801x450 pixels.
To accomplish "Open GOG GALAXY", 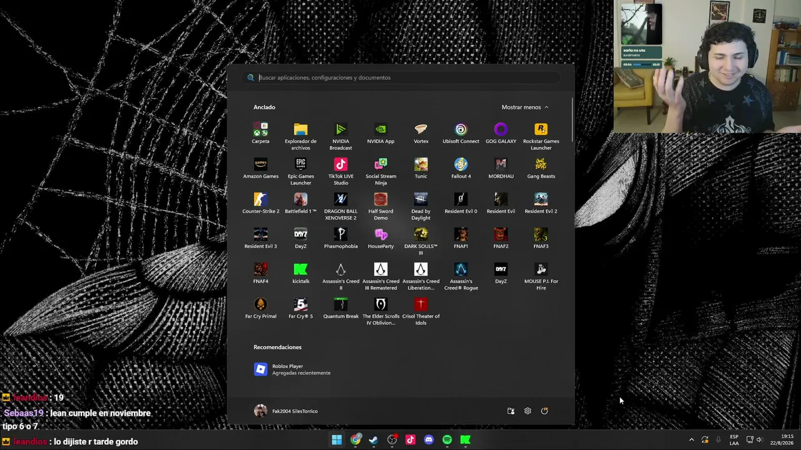I will click(x=501, y=134).
